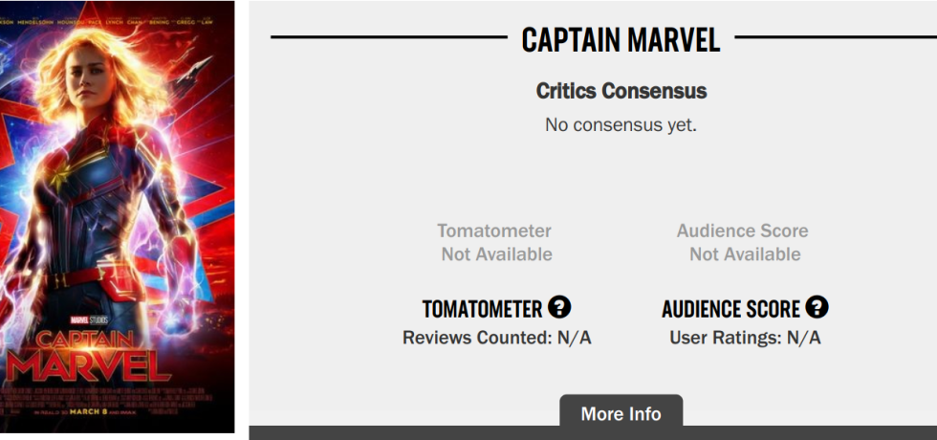The width and height of the screenshot is (937, 440).
Task: Click the credits block at poster bottom
Action: point(117,394)
